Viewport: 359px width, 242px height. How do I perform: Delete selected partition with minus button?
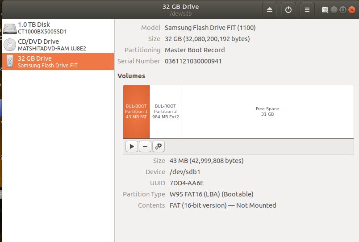point(145,146)
